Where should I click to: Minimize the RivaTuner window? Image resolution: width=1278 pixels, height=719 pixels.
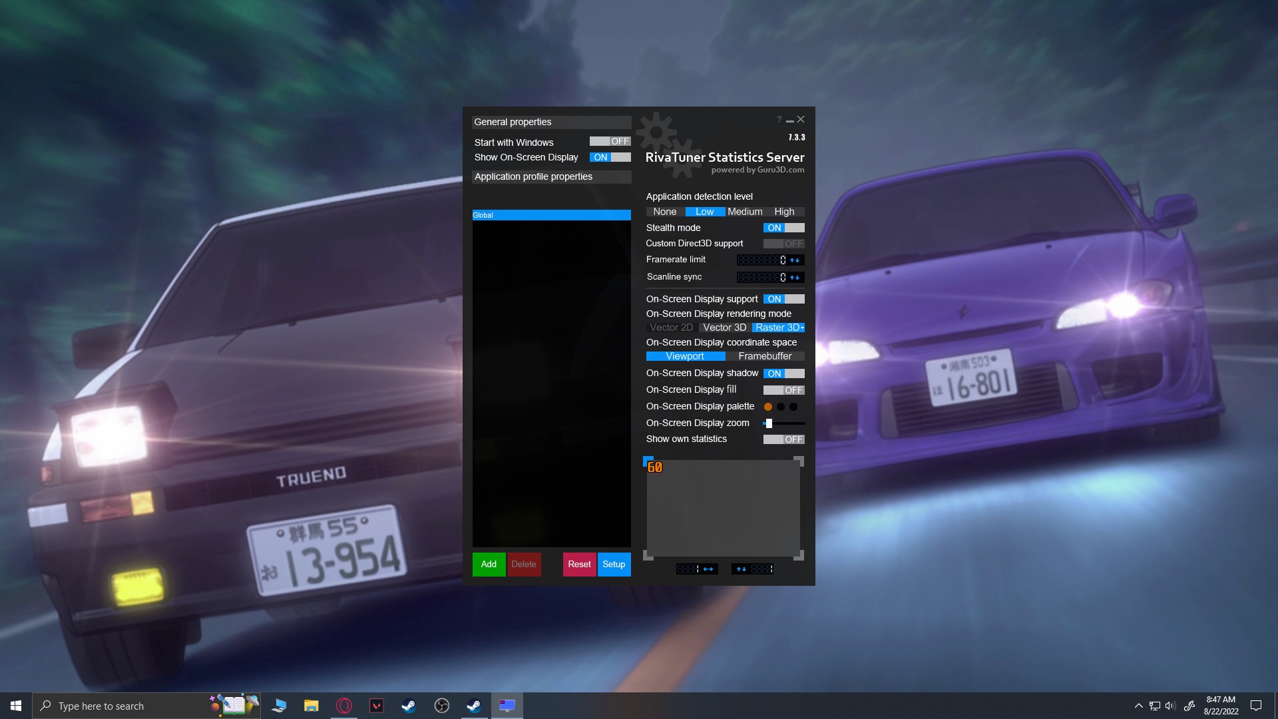coord(790,120)
